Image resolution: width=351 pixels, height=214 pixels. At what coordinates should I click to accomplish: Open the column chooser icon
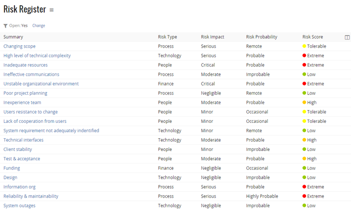(x=347, y=37)
